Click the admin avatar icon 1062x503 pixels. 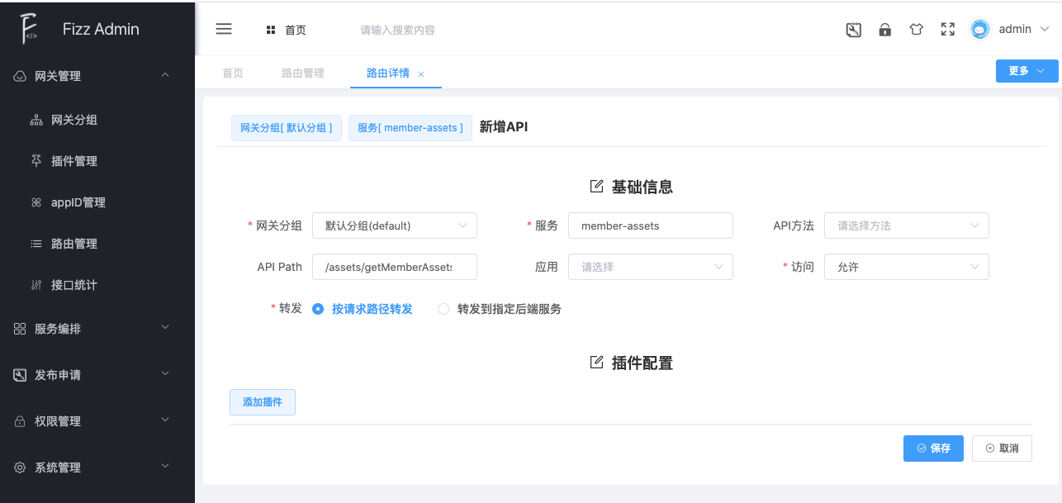[979, 30]
